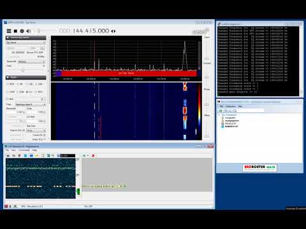Collapse the Radio panel header
This screenshot has width=306, height=229.
[x=25, y=78]
